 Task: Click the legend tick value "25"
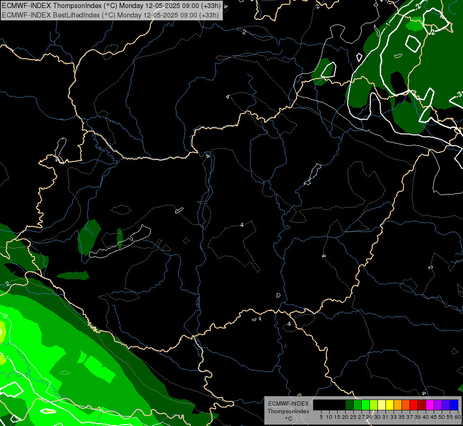(x=353, y=417)
